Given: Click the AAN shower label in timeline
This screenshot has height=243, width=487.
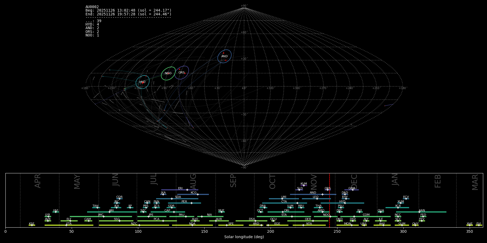Looking at the screenshot, I should pos(422,211).
